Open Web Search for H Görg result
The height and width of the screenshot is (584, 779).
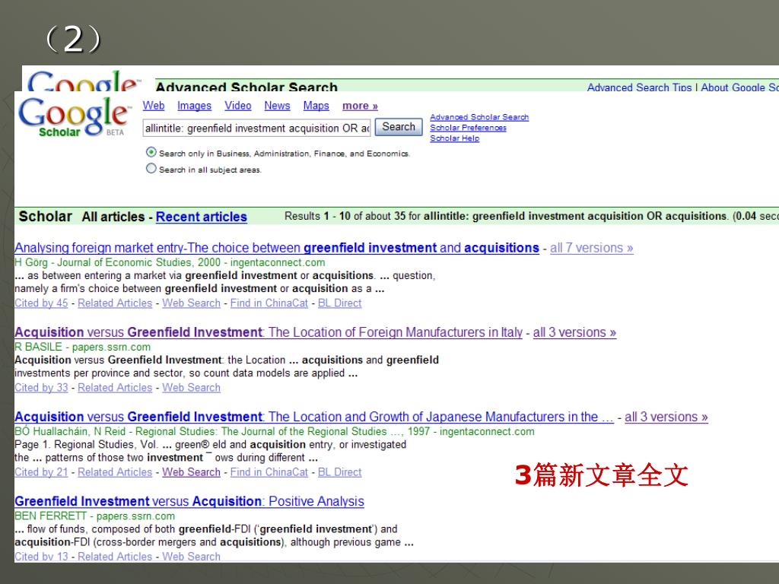tap(191, 303)
